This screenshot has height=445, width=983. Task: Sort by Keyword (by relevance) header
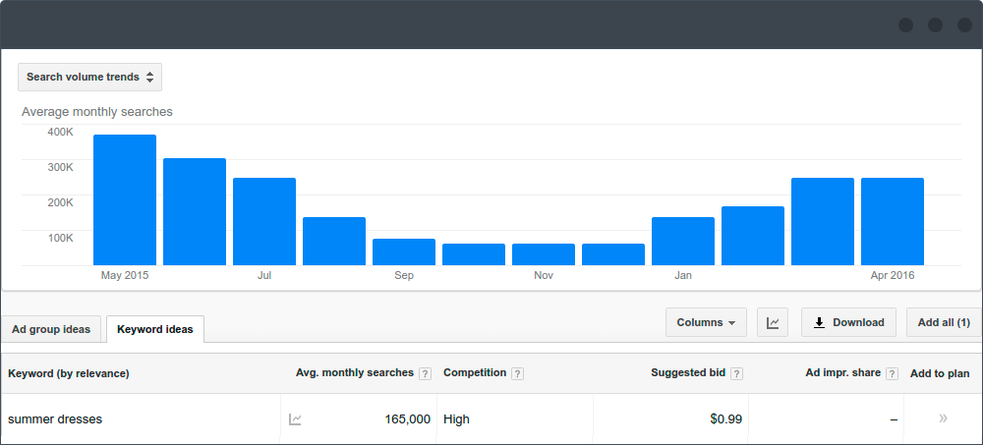[x=69, y=373]
